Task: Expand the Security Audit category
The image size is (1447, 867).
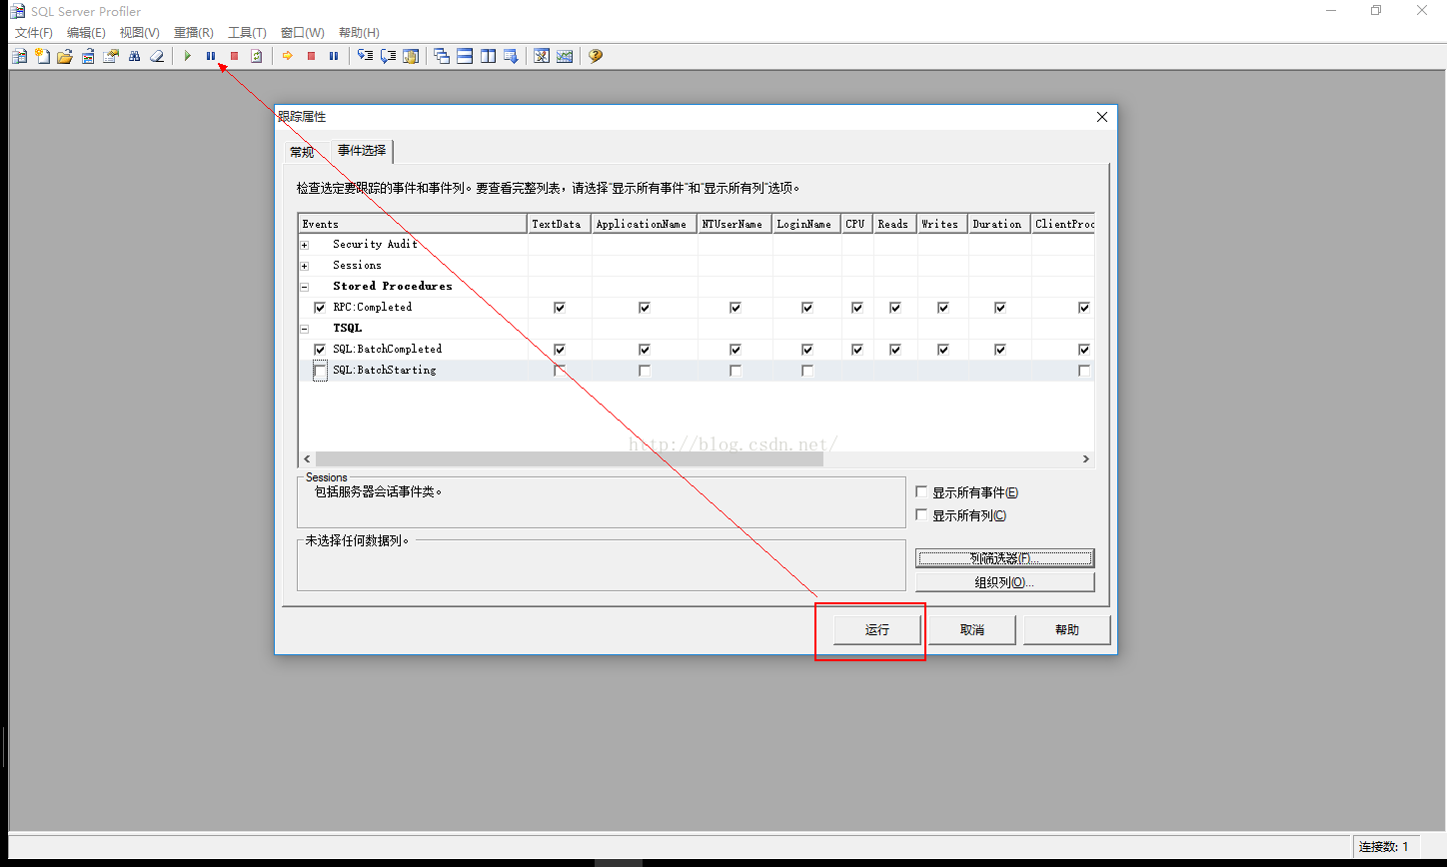Action: pos(305,245)
